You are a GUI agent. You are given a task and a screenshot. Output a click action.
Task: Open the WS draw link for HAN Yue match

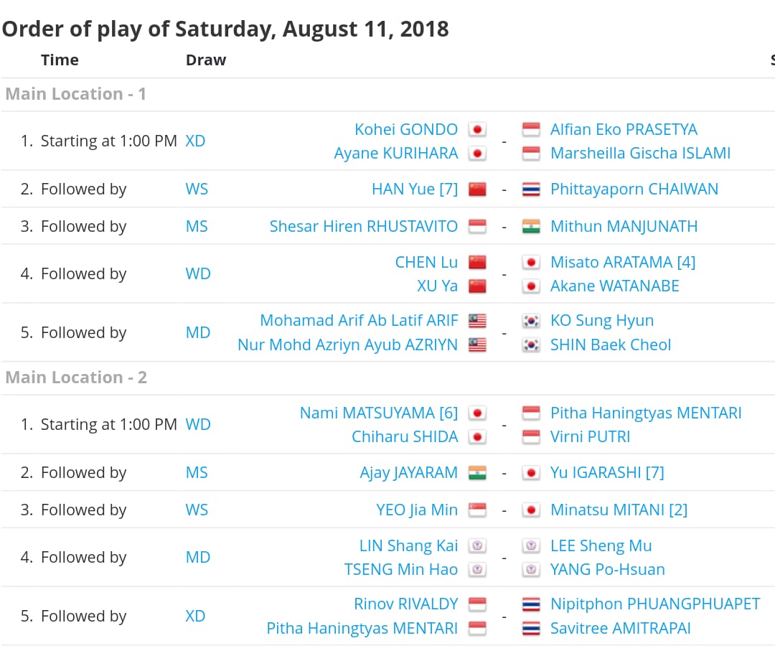click(197, 189)
